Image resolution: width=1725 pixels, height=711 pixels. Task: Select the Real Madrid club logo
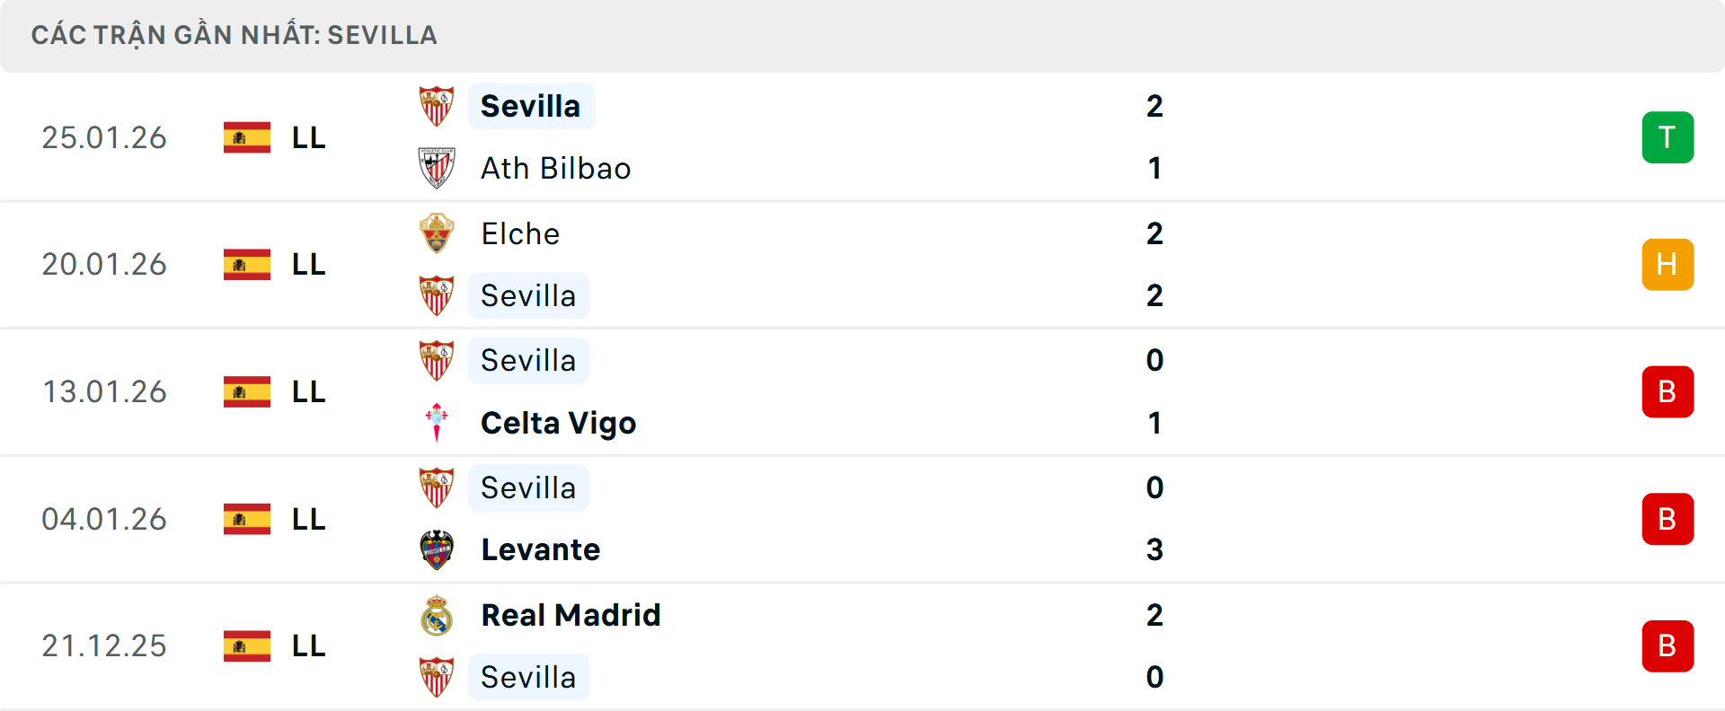coord(438,615)
